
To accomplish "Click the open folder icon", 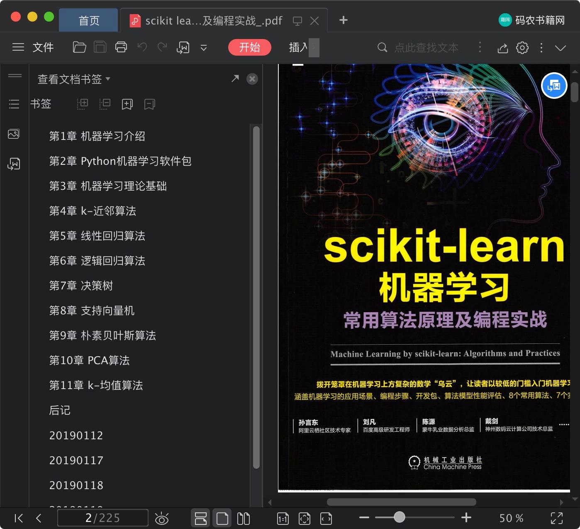I will (79, 47).
